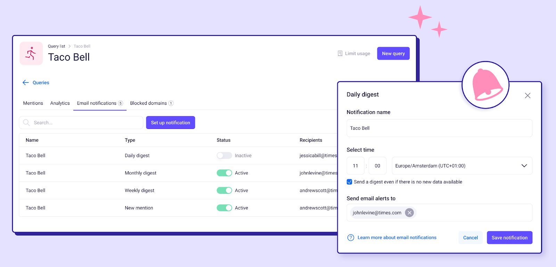The width and height of the screenshot is (556, 267).
Task: Turn off the Weekly digest Active toggle
Action: pos(224,190)
